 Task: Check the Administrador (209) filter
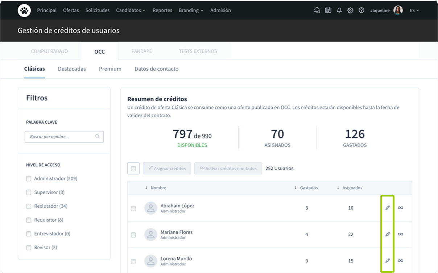click(29, 179)
